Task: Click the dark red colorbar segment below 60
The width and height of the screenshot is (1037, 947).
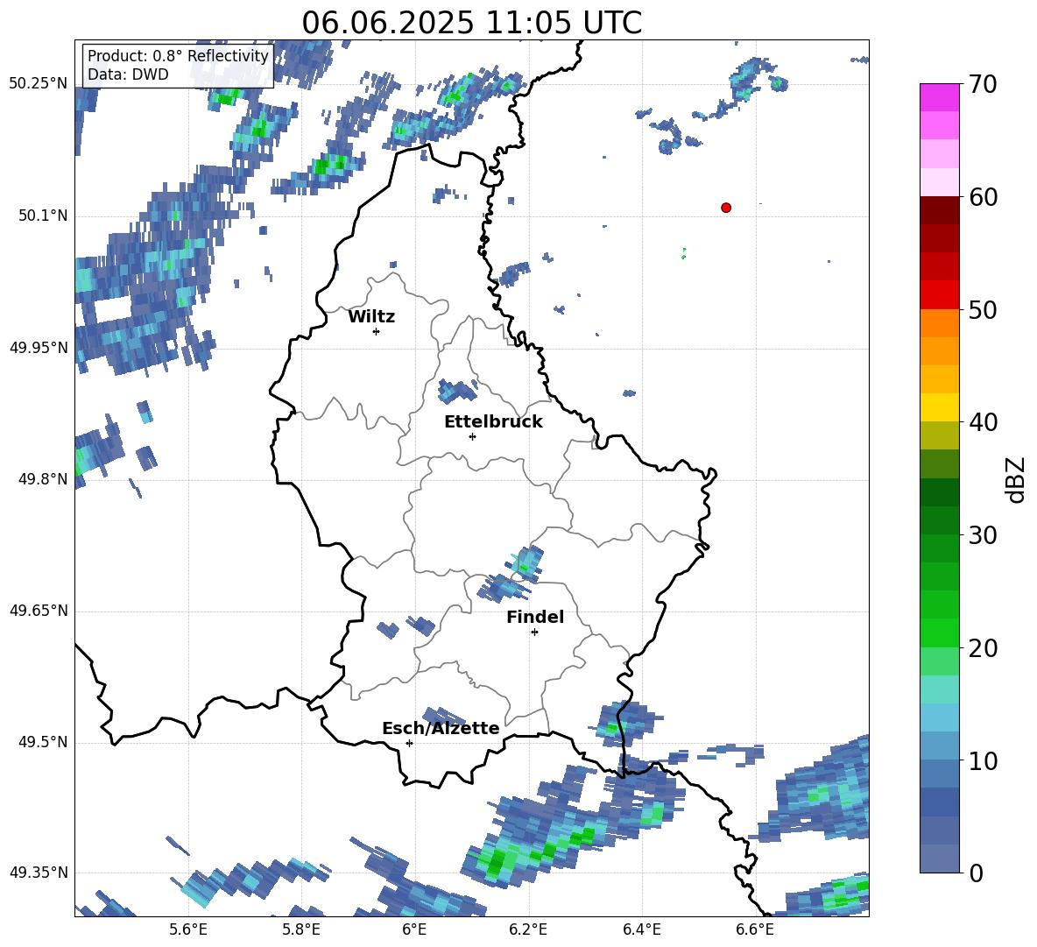Action: coord(939,210)
